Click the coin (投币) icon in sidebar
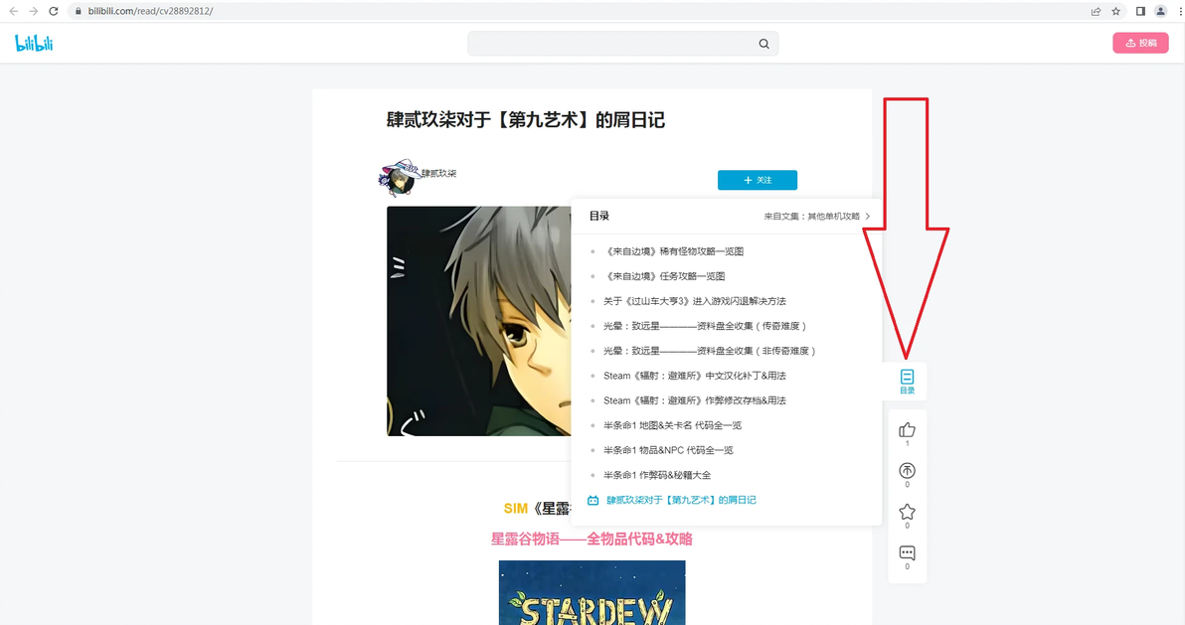The width and height of the screenshot is (1185, 625). [x=907, y=471]
